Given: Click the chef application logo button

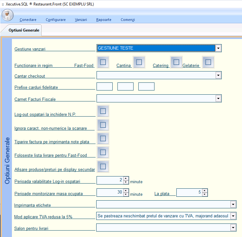Looking at the screenshot, I should pos(7,15).
